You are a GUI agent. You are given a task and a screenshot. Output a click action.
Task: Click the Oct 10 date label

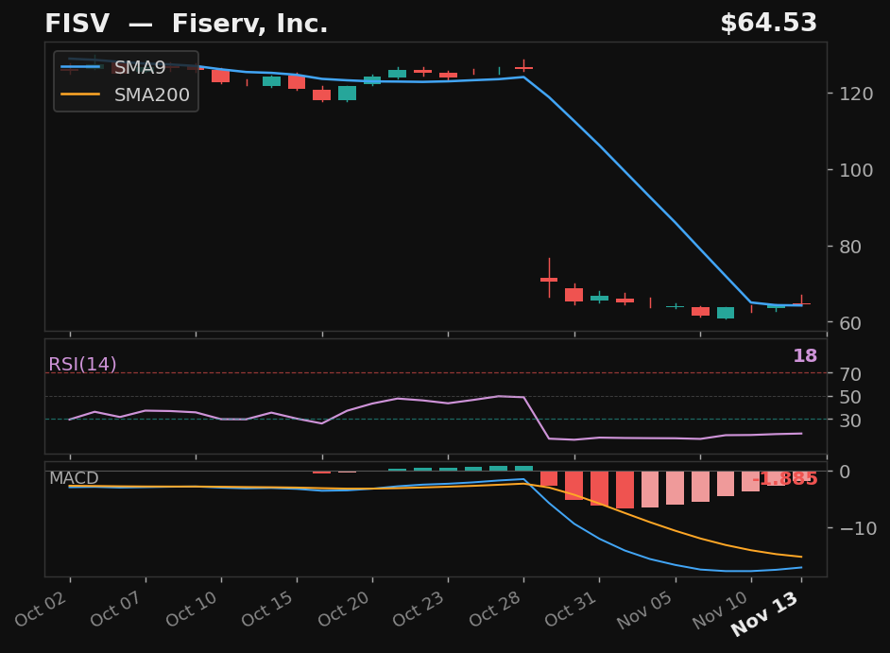tap(194, 609)
